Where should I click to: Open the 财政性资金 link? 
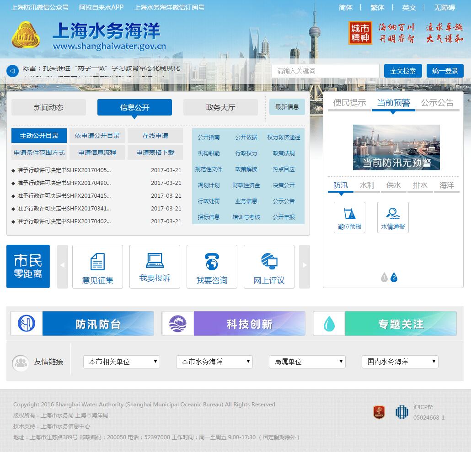click(x=246, y=185)
